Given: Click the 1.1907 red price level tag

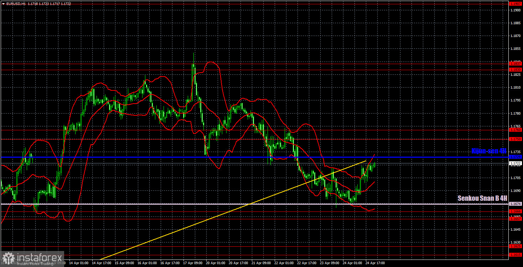Looking at the screenshot, I should click(x=516, y=4).
